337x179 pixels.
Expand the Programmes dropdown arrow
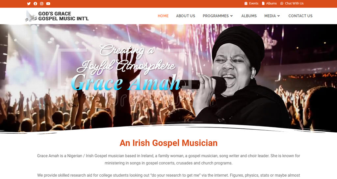[x=231, y=16]
